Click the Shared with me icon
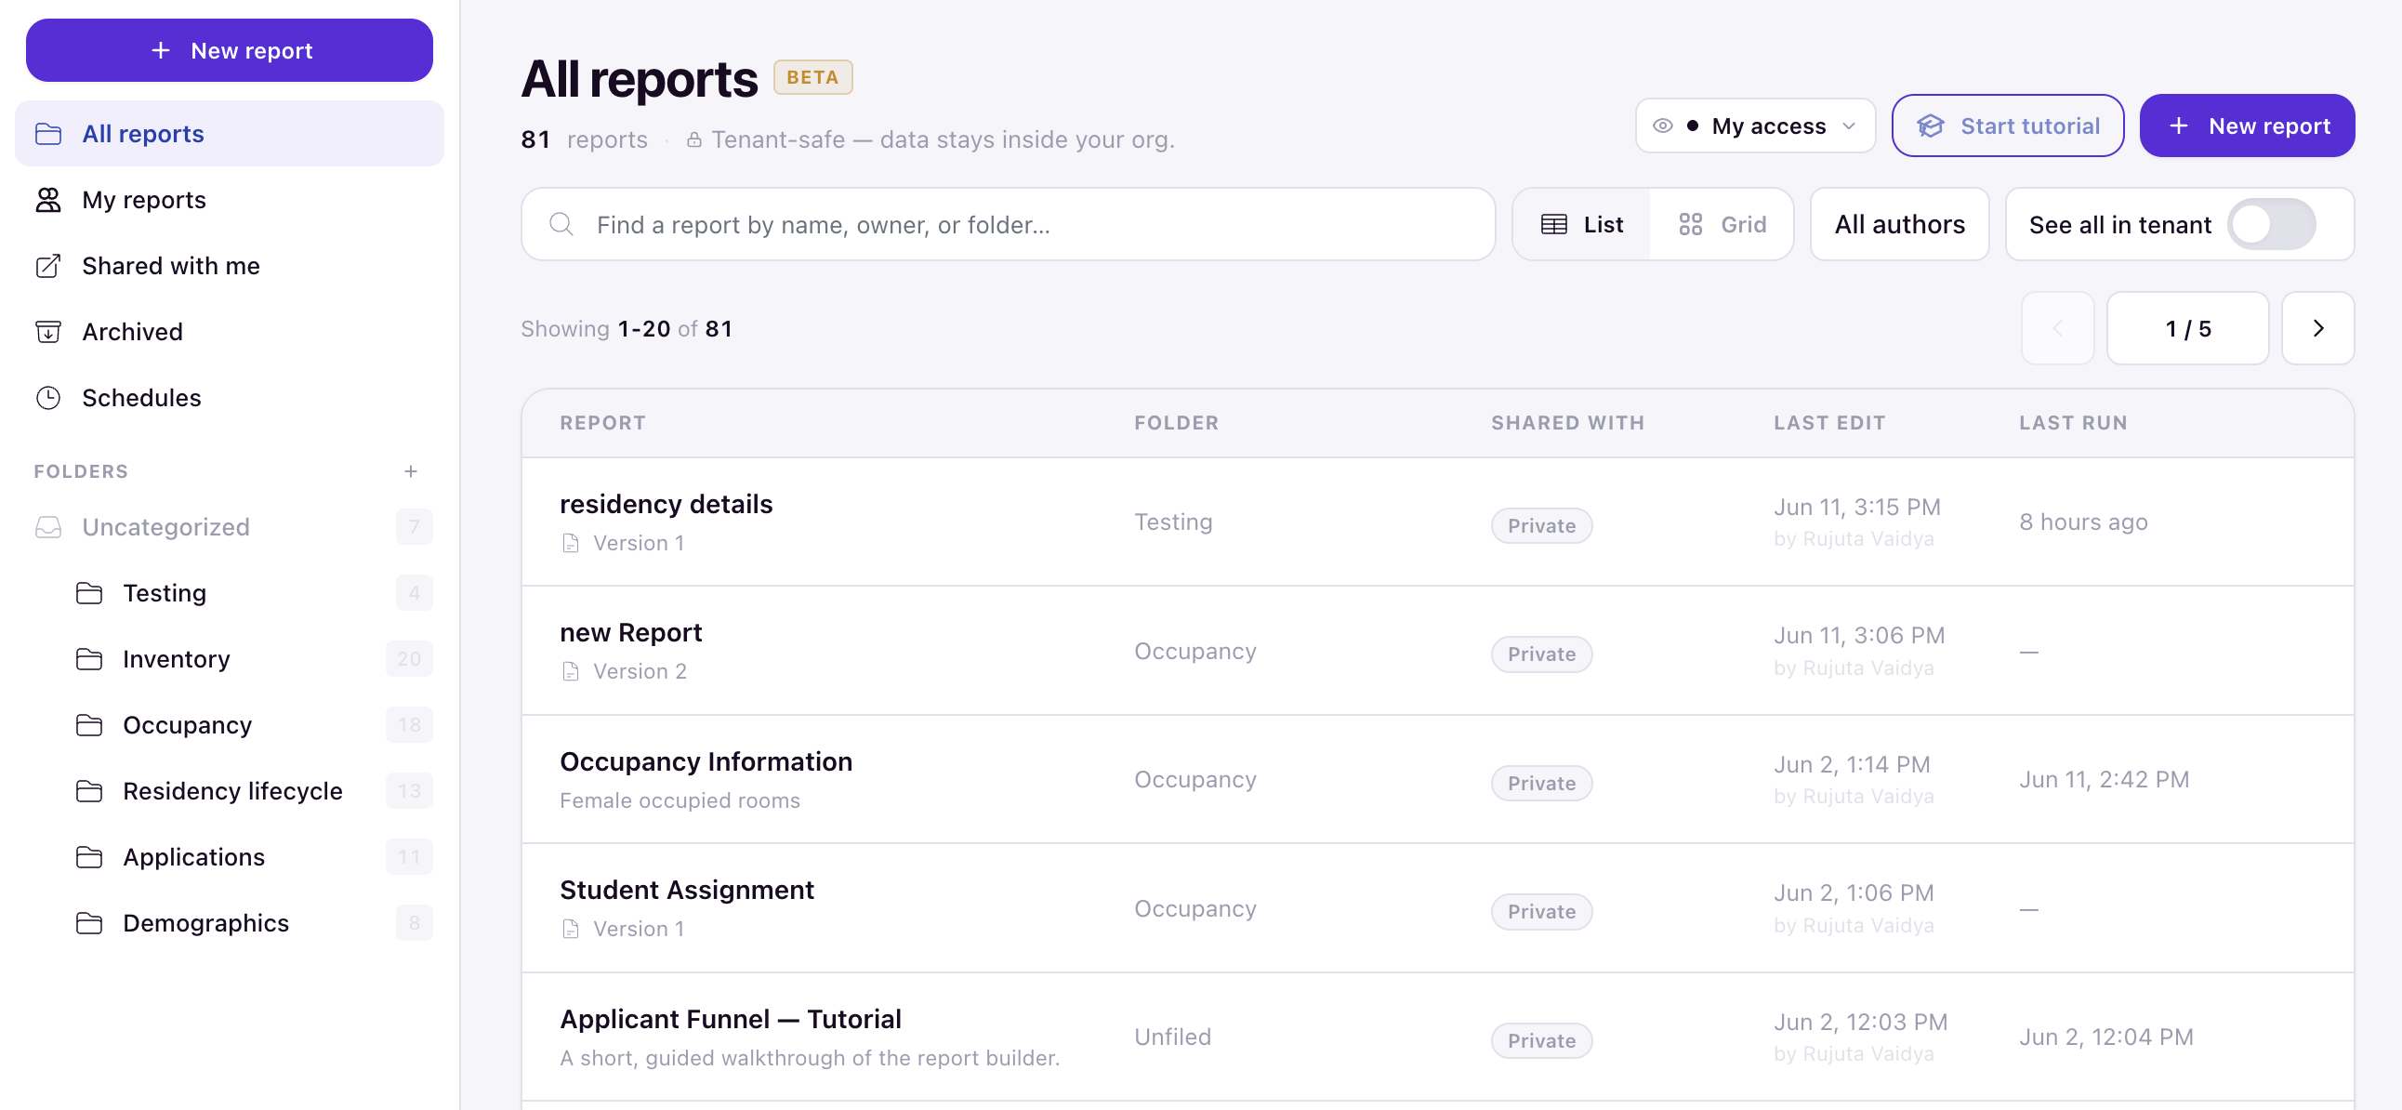The image size is (2402, 1110). coord(48,266)
